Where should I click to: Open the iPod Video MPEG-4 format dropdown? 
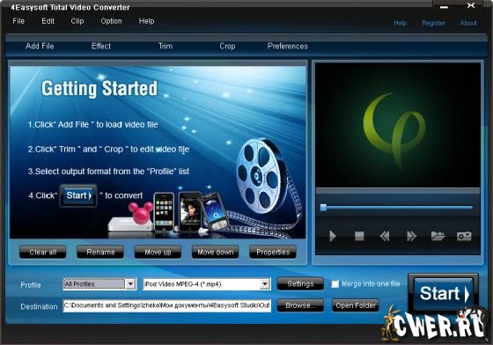click(265, 284)
